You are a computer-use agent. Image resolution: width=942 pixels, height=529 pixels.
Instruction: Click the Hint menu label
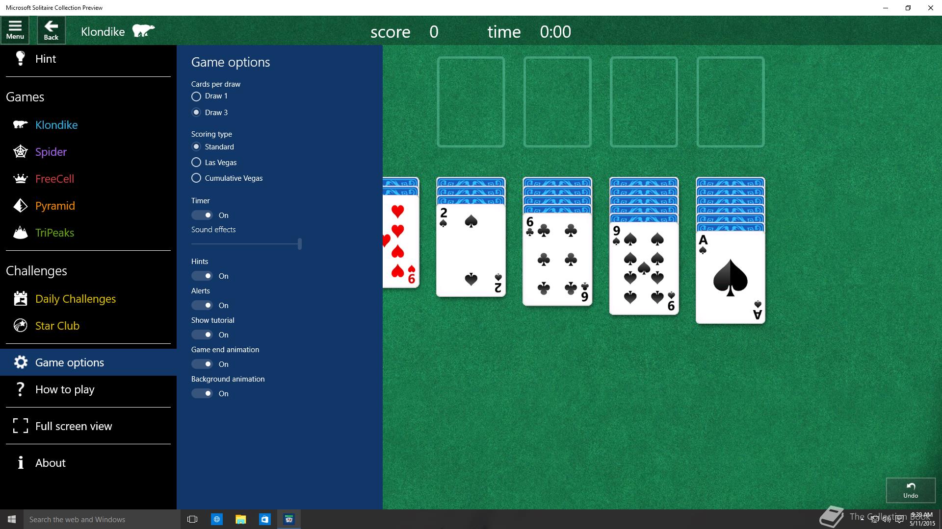coord(46,59)
